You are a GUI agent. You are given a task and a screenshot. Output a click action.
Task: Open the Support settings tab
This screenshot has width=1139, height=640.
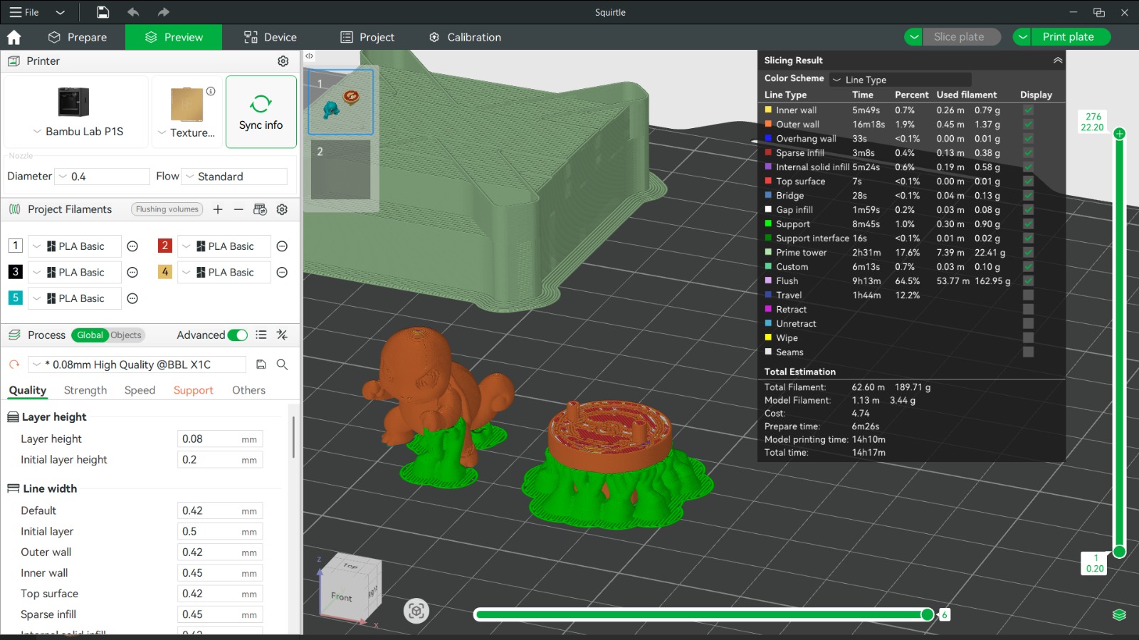click(x=193, y=390)
